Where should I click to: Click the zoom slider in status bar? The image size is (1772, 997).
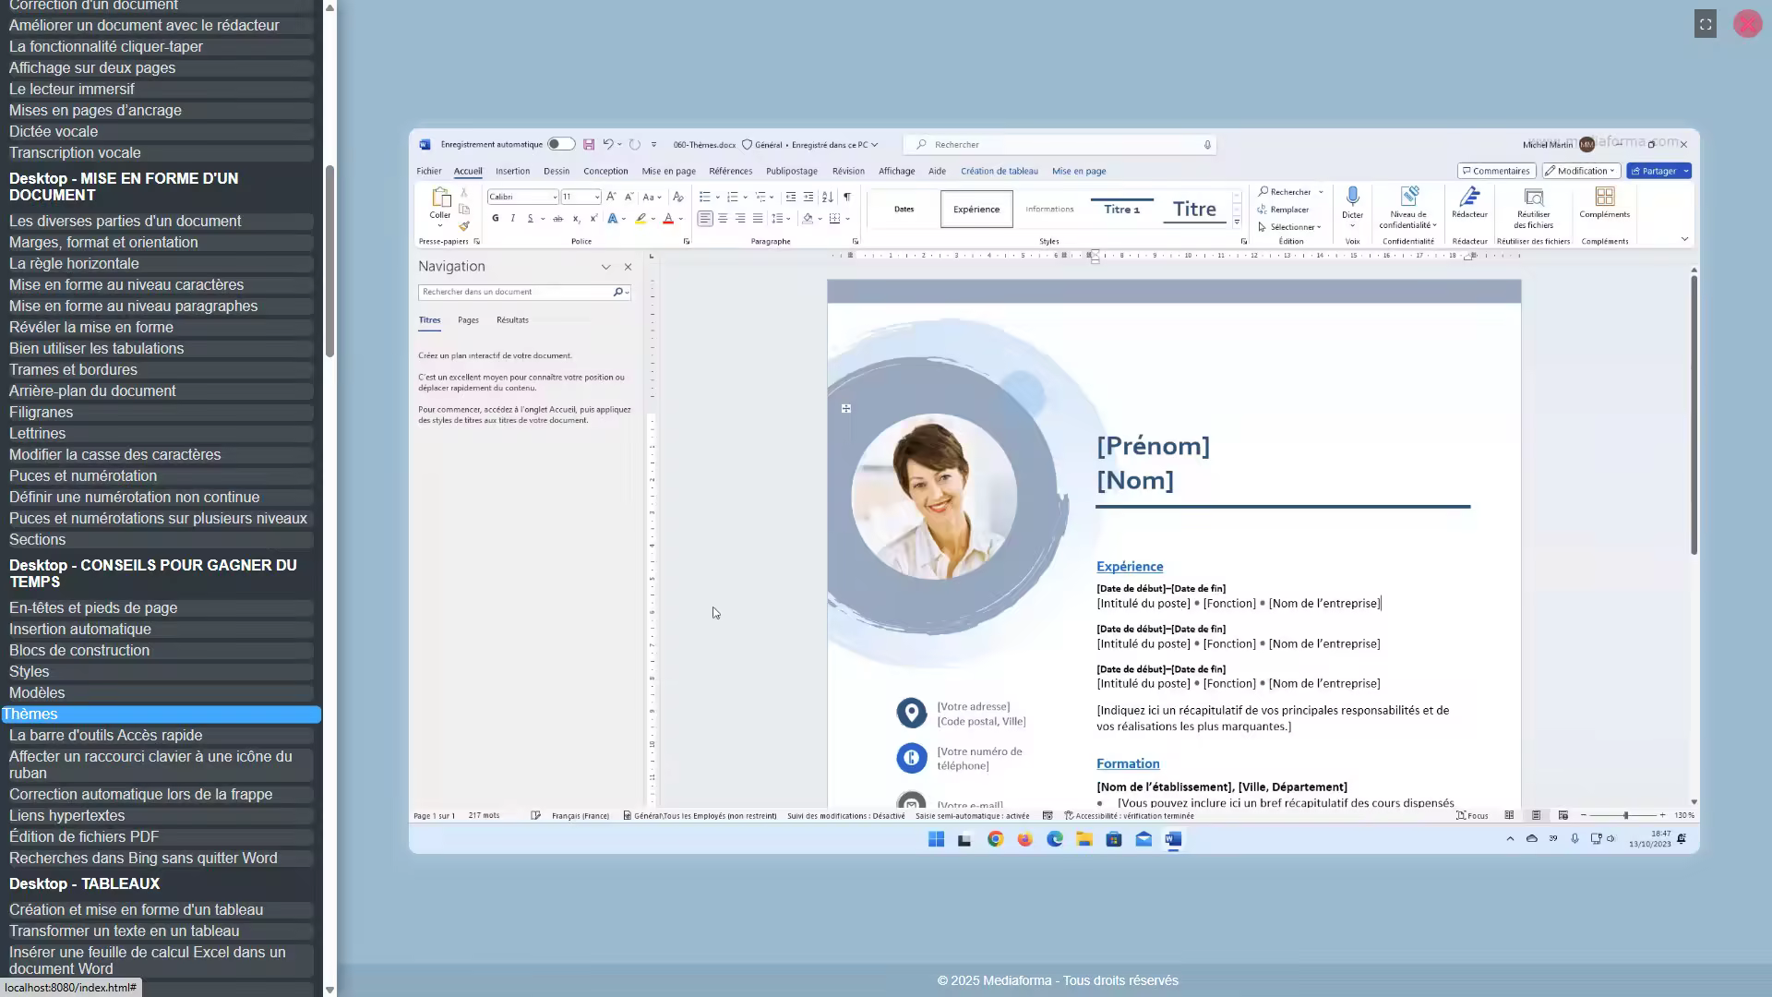1625,816
